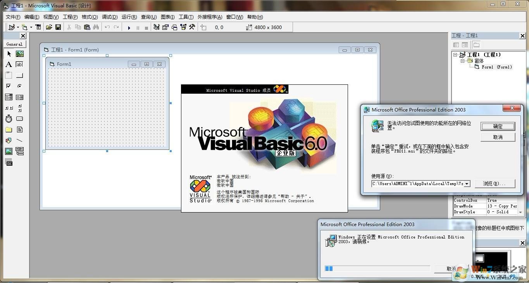The height and width of the screenshot is (283, 529).
Task: Select the Timer control tool
Action: tap(9, 118)
